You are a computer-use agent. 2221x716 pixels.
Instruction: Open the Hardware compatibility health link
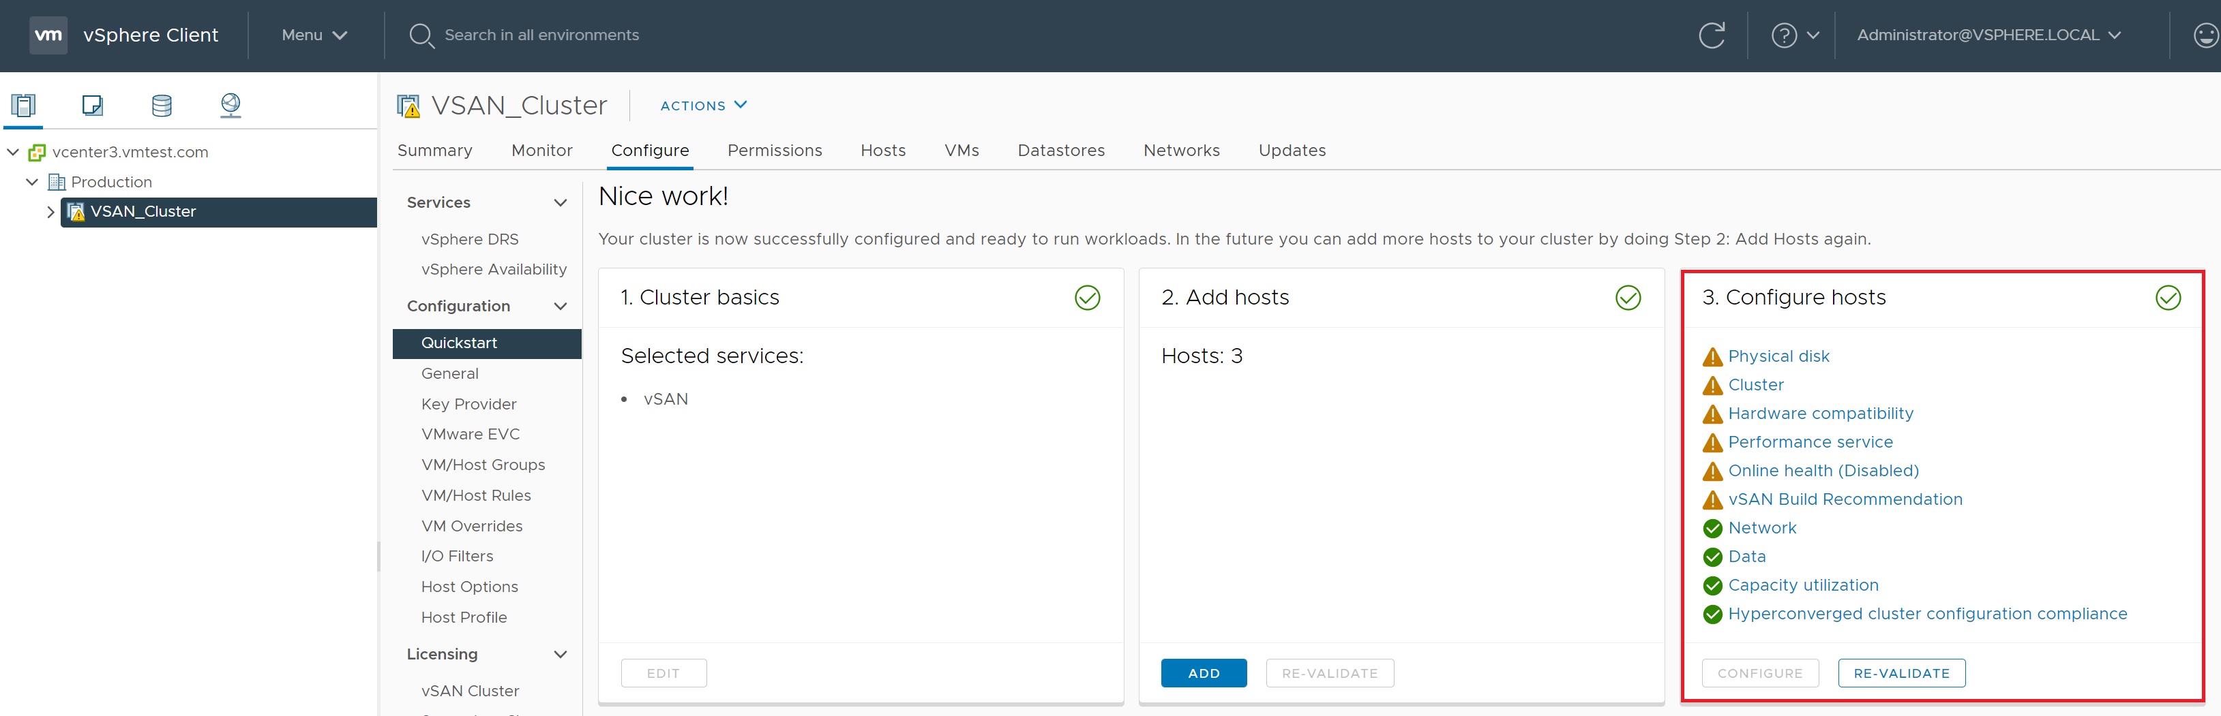tap(1820, 414)
